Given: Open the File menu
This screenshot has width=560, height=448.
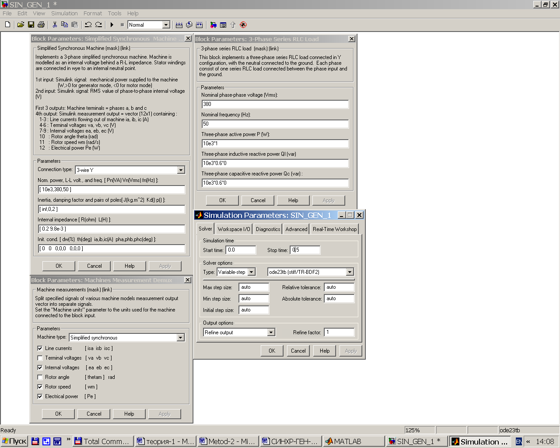Looking at the screenshot, I should (7, 13).
